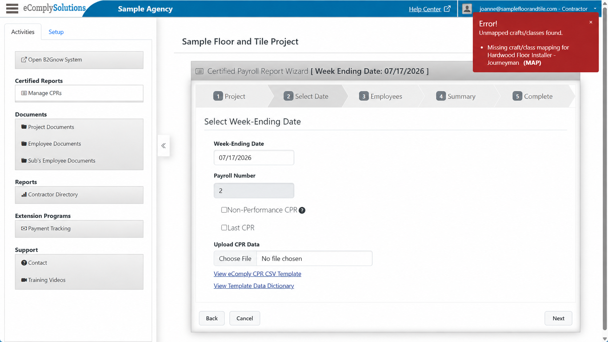Open B2Gnow System
Image resolution: width=608 pixels, height=342 pixels.
[79, 60]
